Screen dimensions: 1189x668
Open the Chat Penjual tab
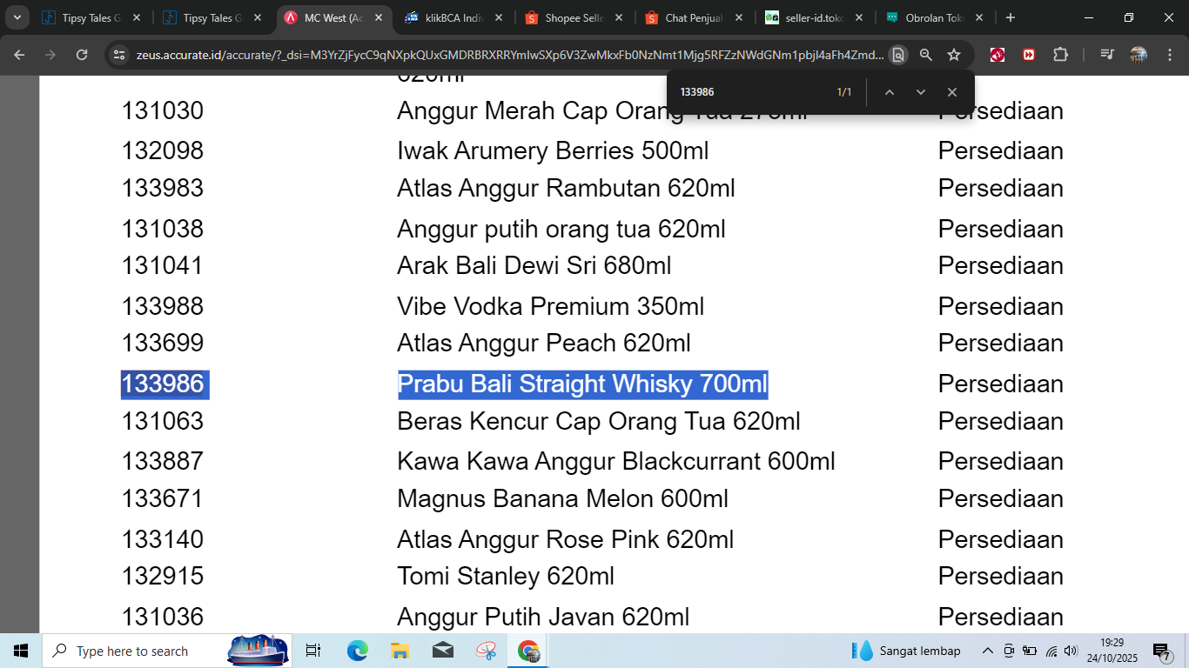tap(693, 17)
